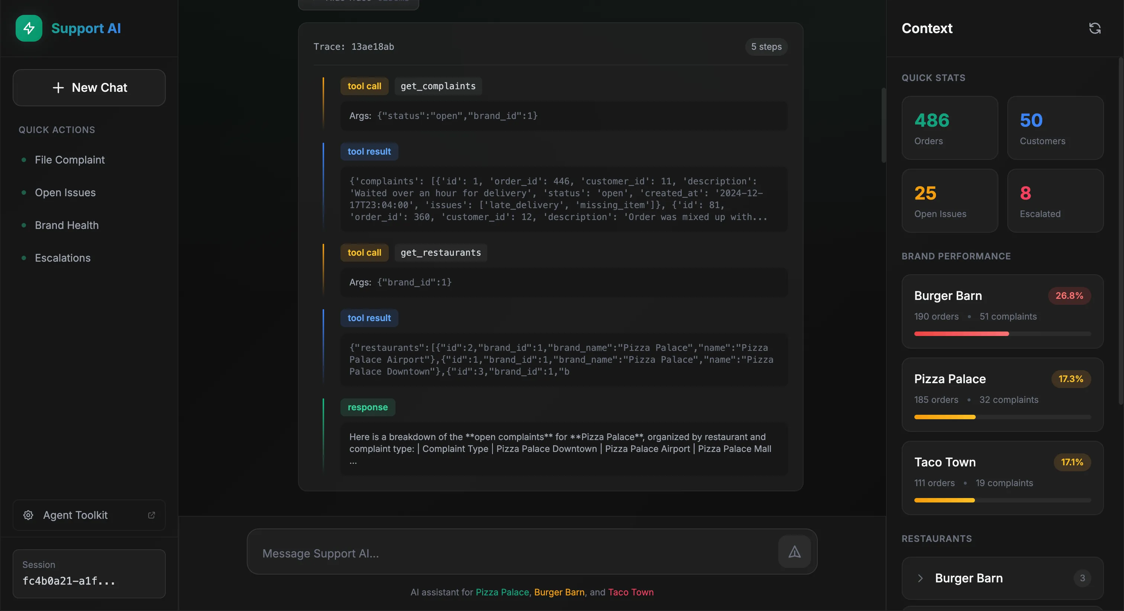The width and height of the screenshot is (1124, 611).
Task: Open the Pizza Palace footer link
Action: 502,592
